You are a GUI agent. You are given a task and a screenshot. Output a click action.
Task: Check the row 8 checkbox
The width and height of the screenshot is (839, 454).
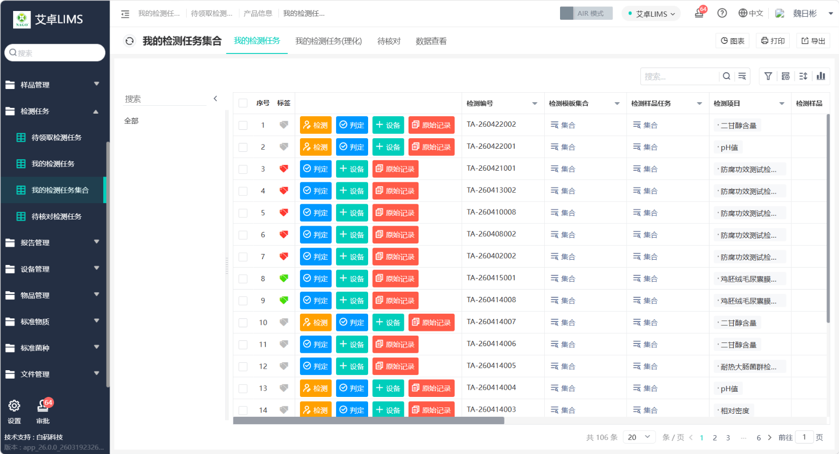tap(243, 279)
